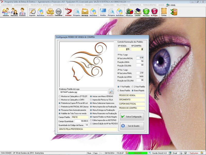
Task: Open Produtos from the toolbar
Action: 50,12
